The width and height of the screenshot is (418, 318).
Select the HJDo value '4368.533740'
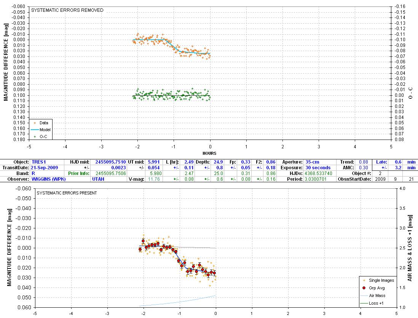coord(318,173)
